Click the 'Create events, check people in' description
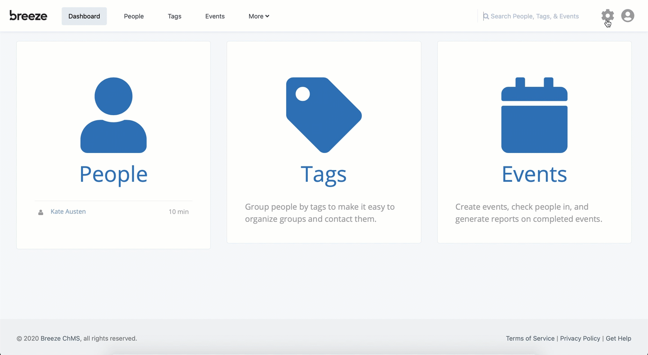Screen dimensions: 648x355 click(x=529, y=213)
